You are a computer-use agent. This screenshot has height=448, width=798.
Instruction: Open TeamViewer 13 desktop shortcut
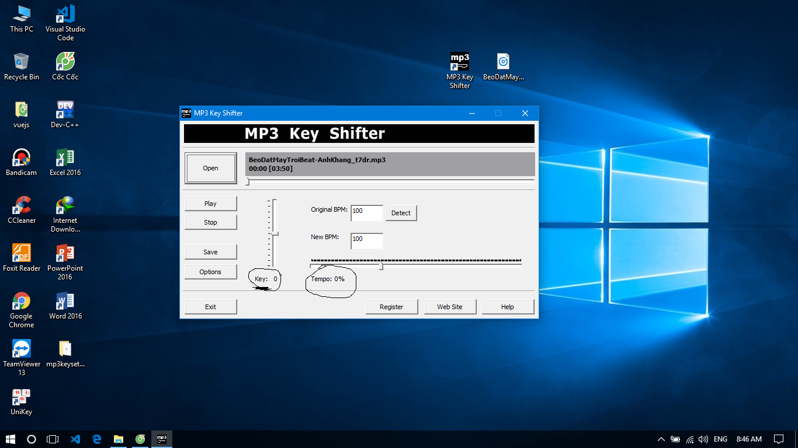(x=22, y=358)
